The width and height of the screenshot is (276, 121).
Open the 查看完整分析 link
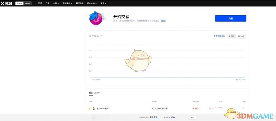pos(219,36)
